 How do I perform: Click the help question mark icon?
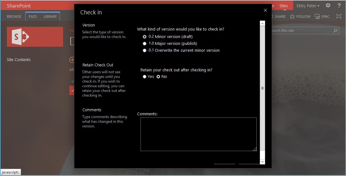pos(339,6)
